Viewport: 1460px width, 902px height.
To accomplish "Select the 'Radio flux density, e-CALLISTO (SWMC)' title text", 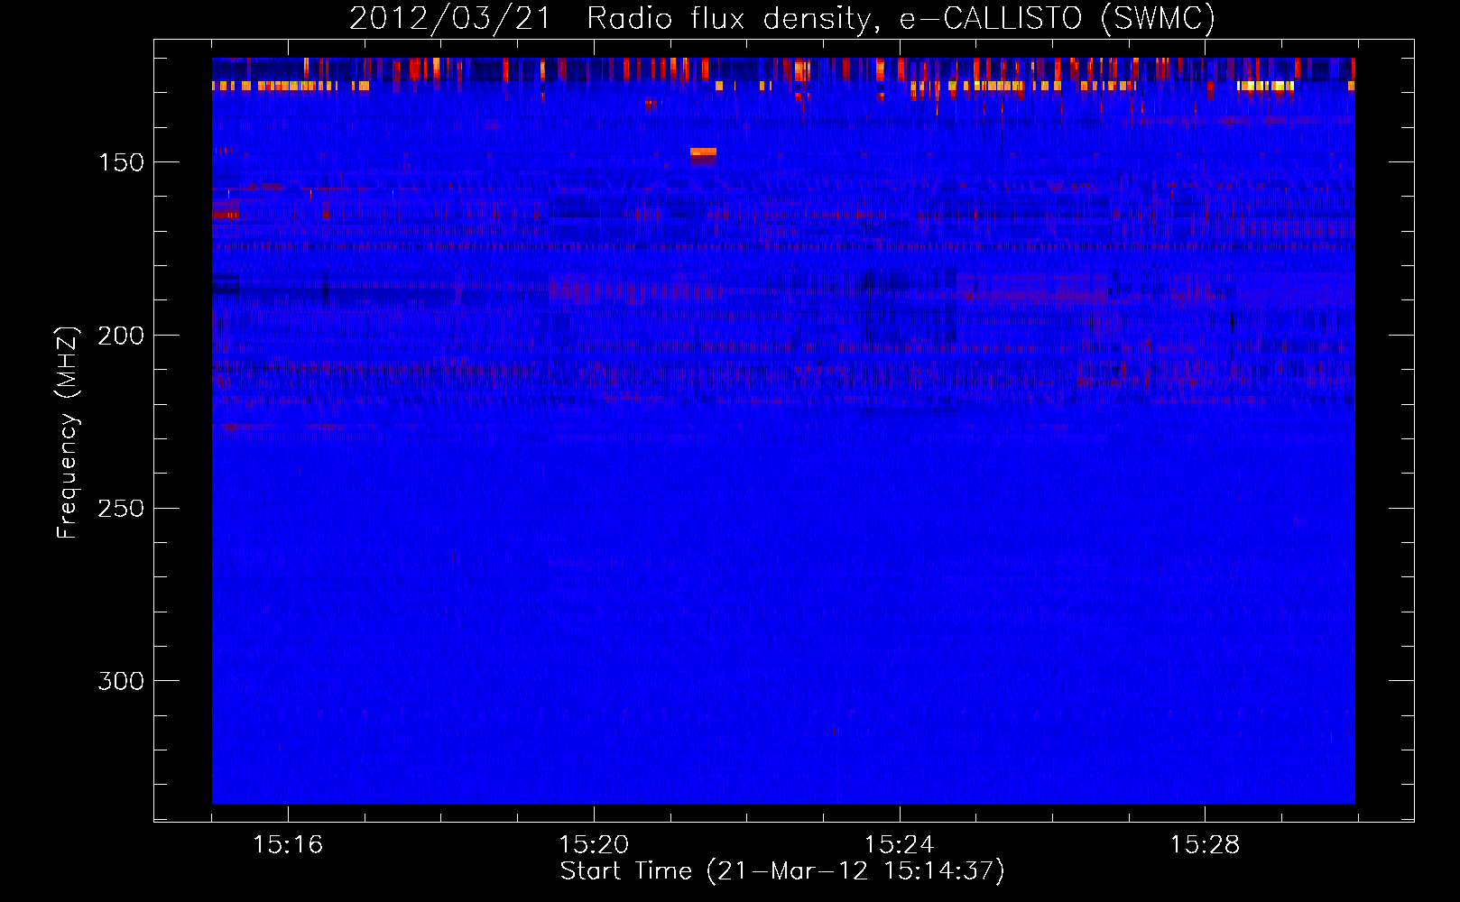I will tap(901, 18).
